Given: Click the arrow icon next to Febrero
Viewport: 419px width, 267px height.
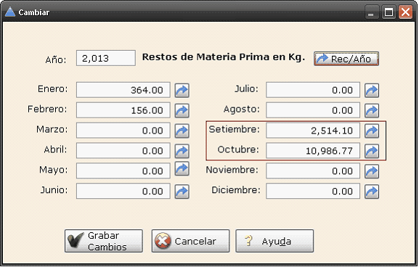Looking at the screenshot, I should [182, 110].
